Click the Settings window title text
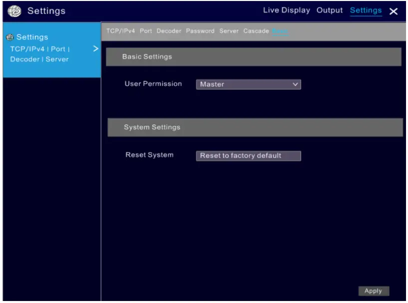 click(x=46, y=11)
